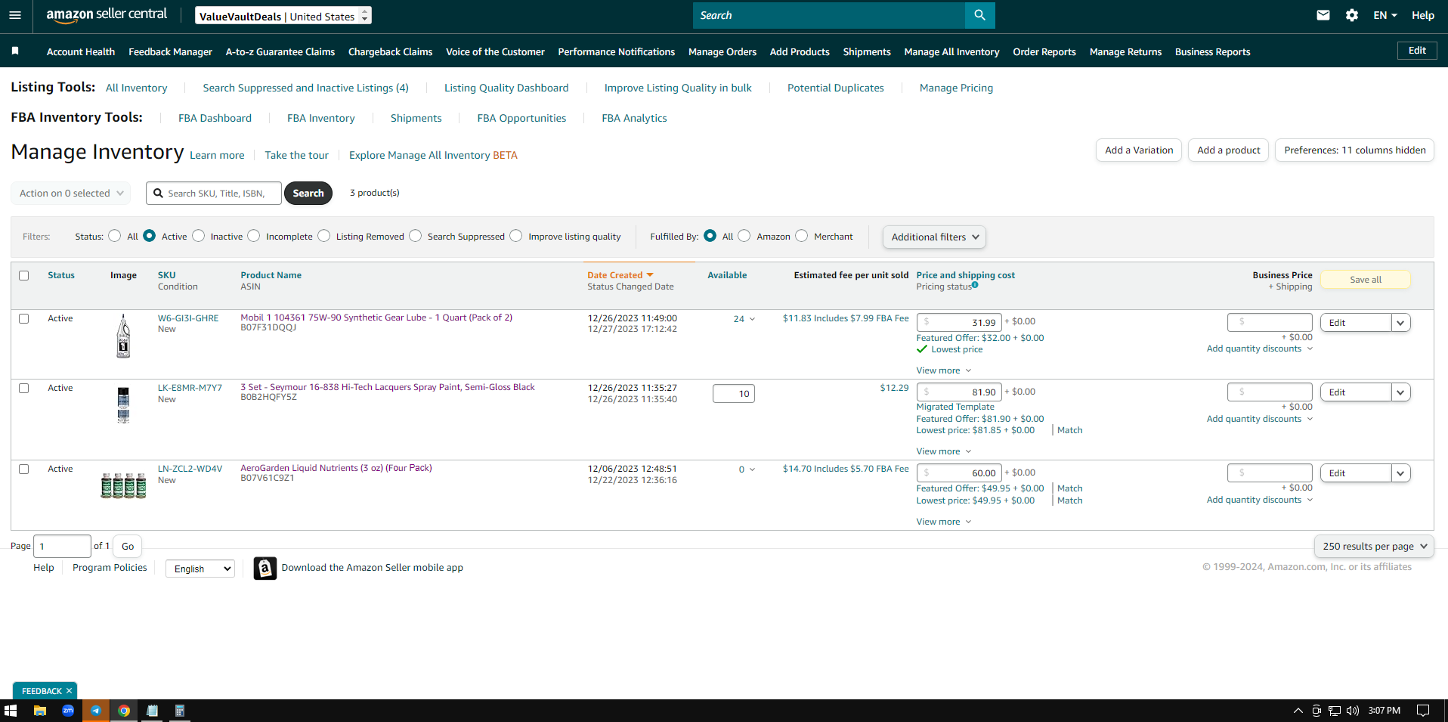Open Business Reports in navigation bar
Screen dimensions: 1448x722
1212,51
